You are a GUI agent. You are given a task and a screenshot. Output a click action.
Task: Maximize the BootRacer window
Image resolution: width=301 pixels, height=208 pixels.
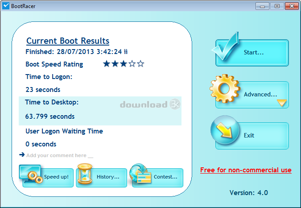277,6
